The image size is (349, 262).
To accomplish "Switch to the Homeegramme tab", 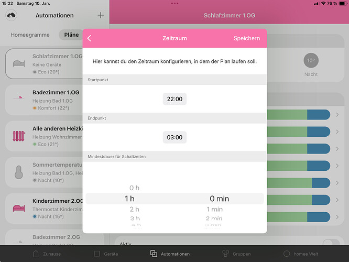I will coord(30,35).
